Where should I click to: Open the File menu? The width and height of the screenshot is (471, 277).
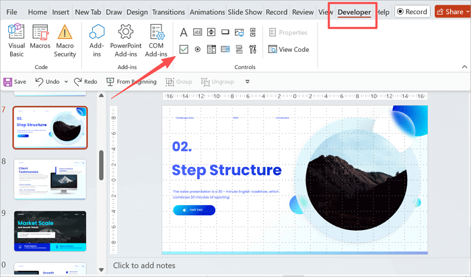(11, 12)
